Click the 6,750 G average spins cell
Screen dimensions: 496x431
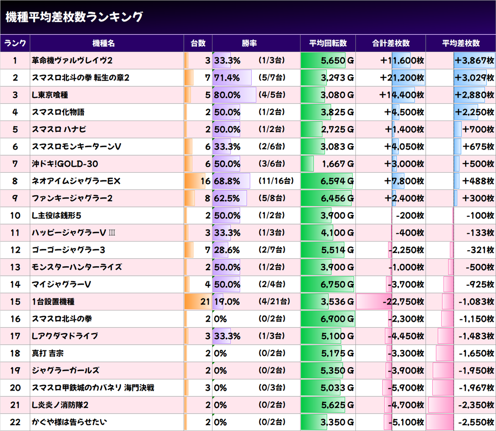click(328, 284)
